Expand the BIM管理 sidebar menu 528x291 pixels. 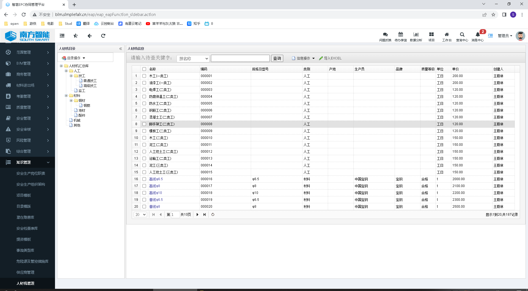(28, 63)
